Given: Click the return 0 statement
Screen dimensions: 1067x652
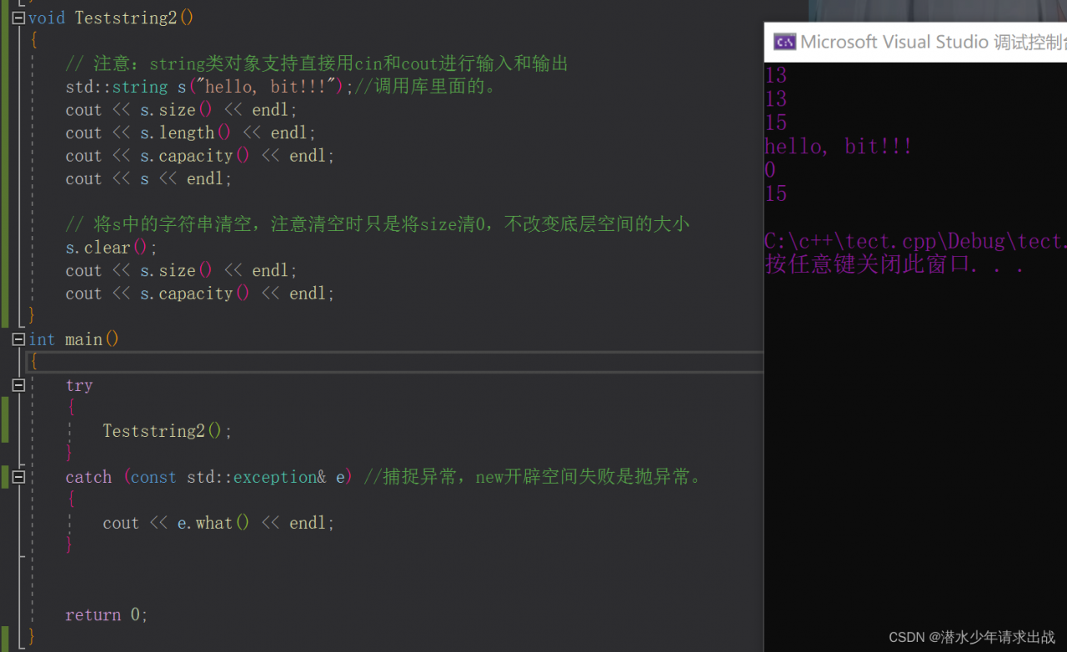Looking at the screenshot, I should (106, 614).
